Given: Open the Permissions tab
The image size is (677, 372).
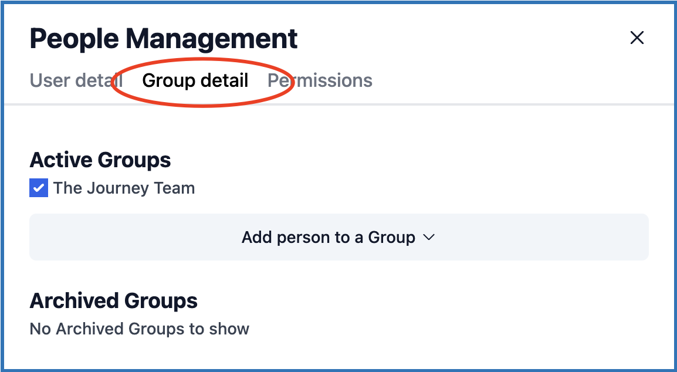Looking at the screenshot, I should tap(320, 80).
